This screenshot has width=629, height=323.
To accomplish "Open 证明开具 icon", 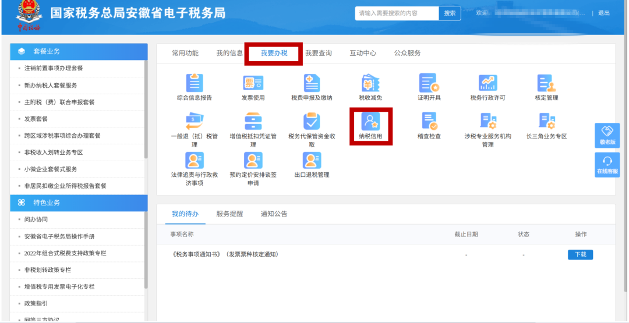I will 429,83.
